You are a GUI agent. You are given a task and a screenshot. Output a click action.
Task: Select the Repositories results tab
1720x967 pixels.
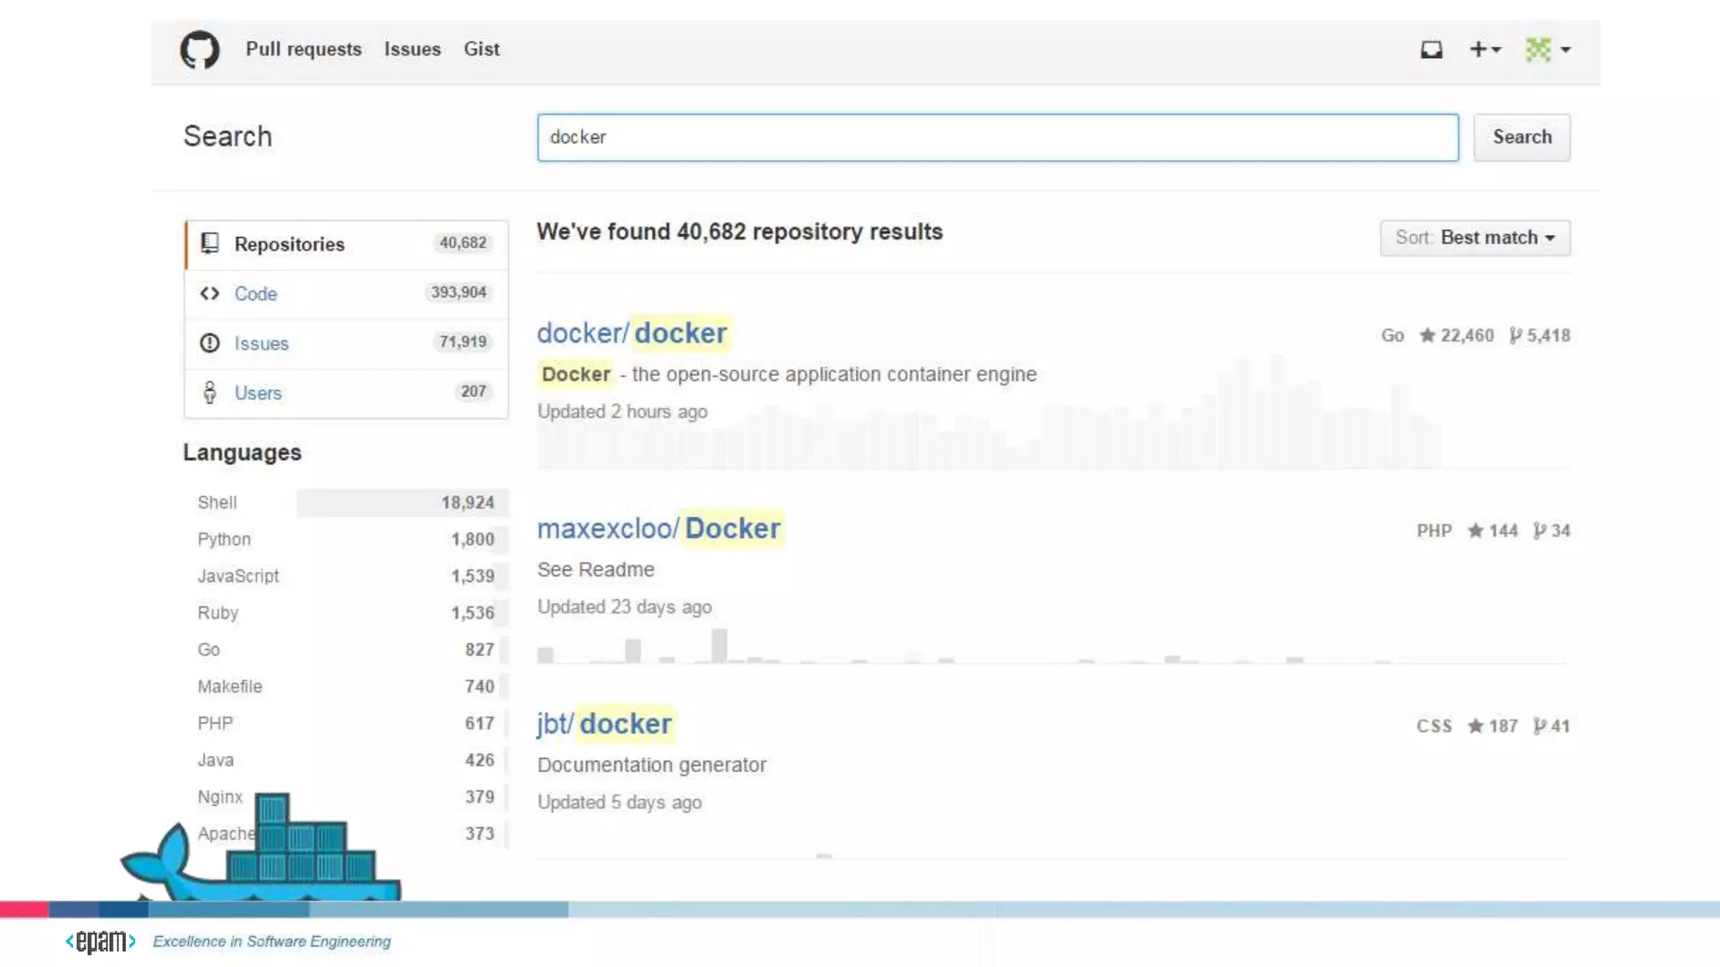289,244
